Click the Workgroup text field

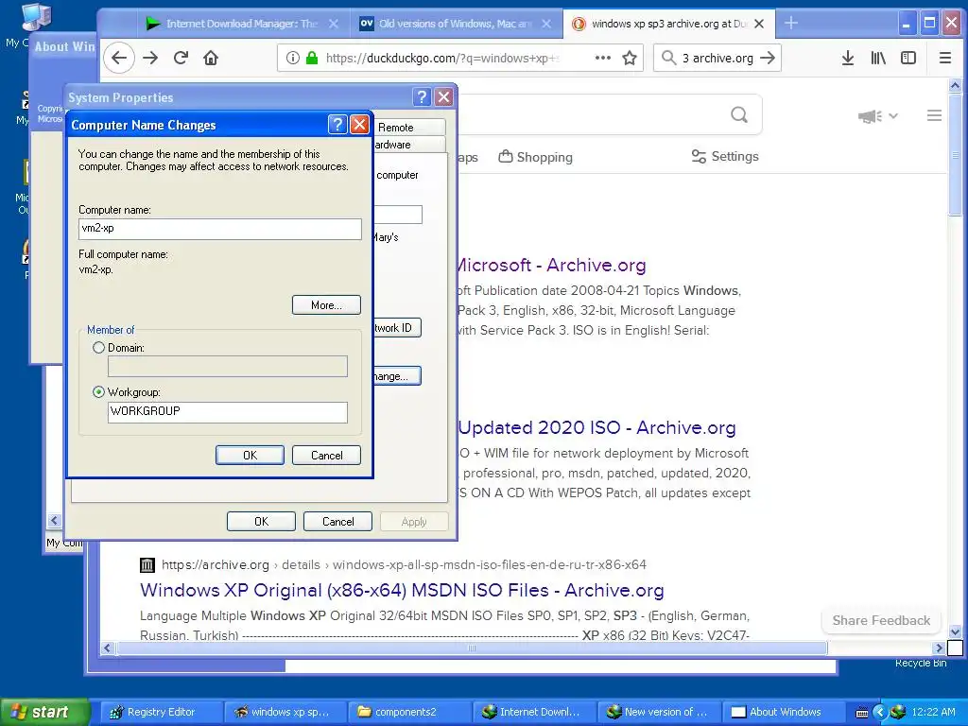(227, 412)
